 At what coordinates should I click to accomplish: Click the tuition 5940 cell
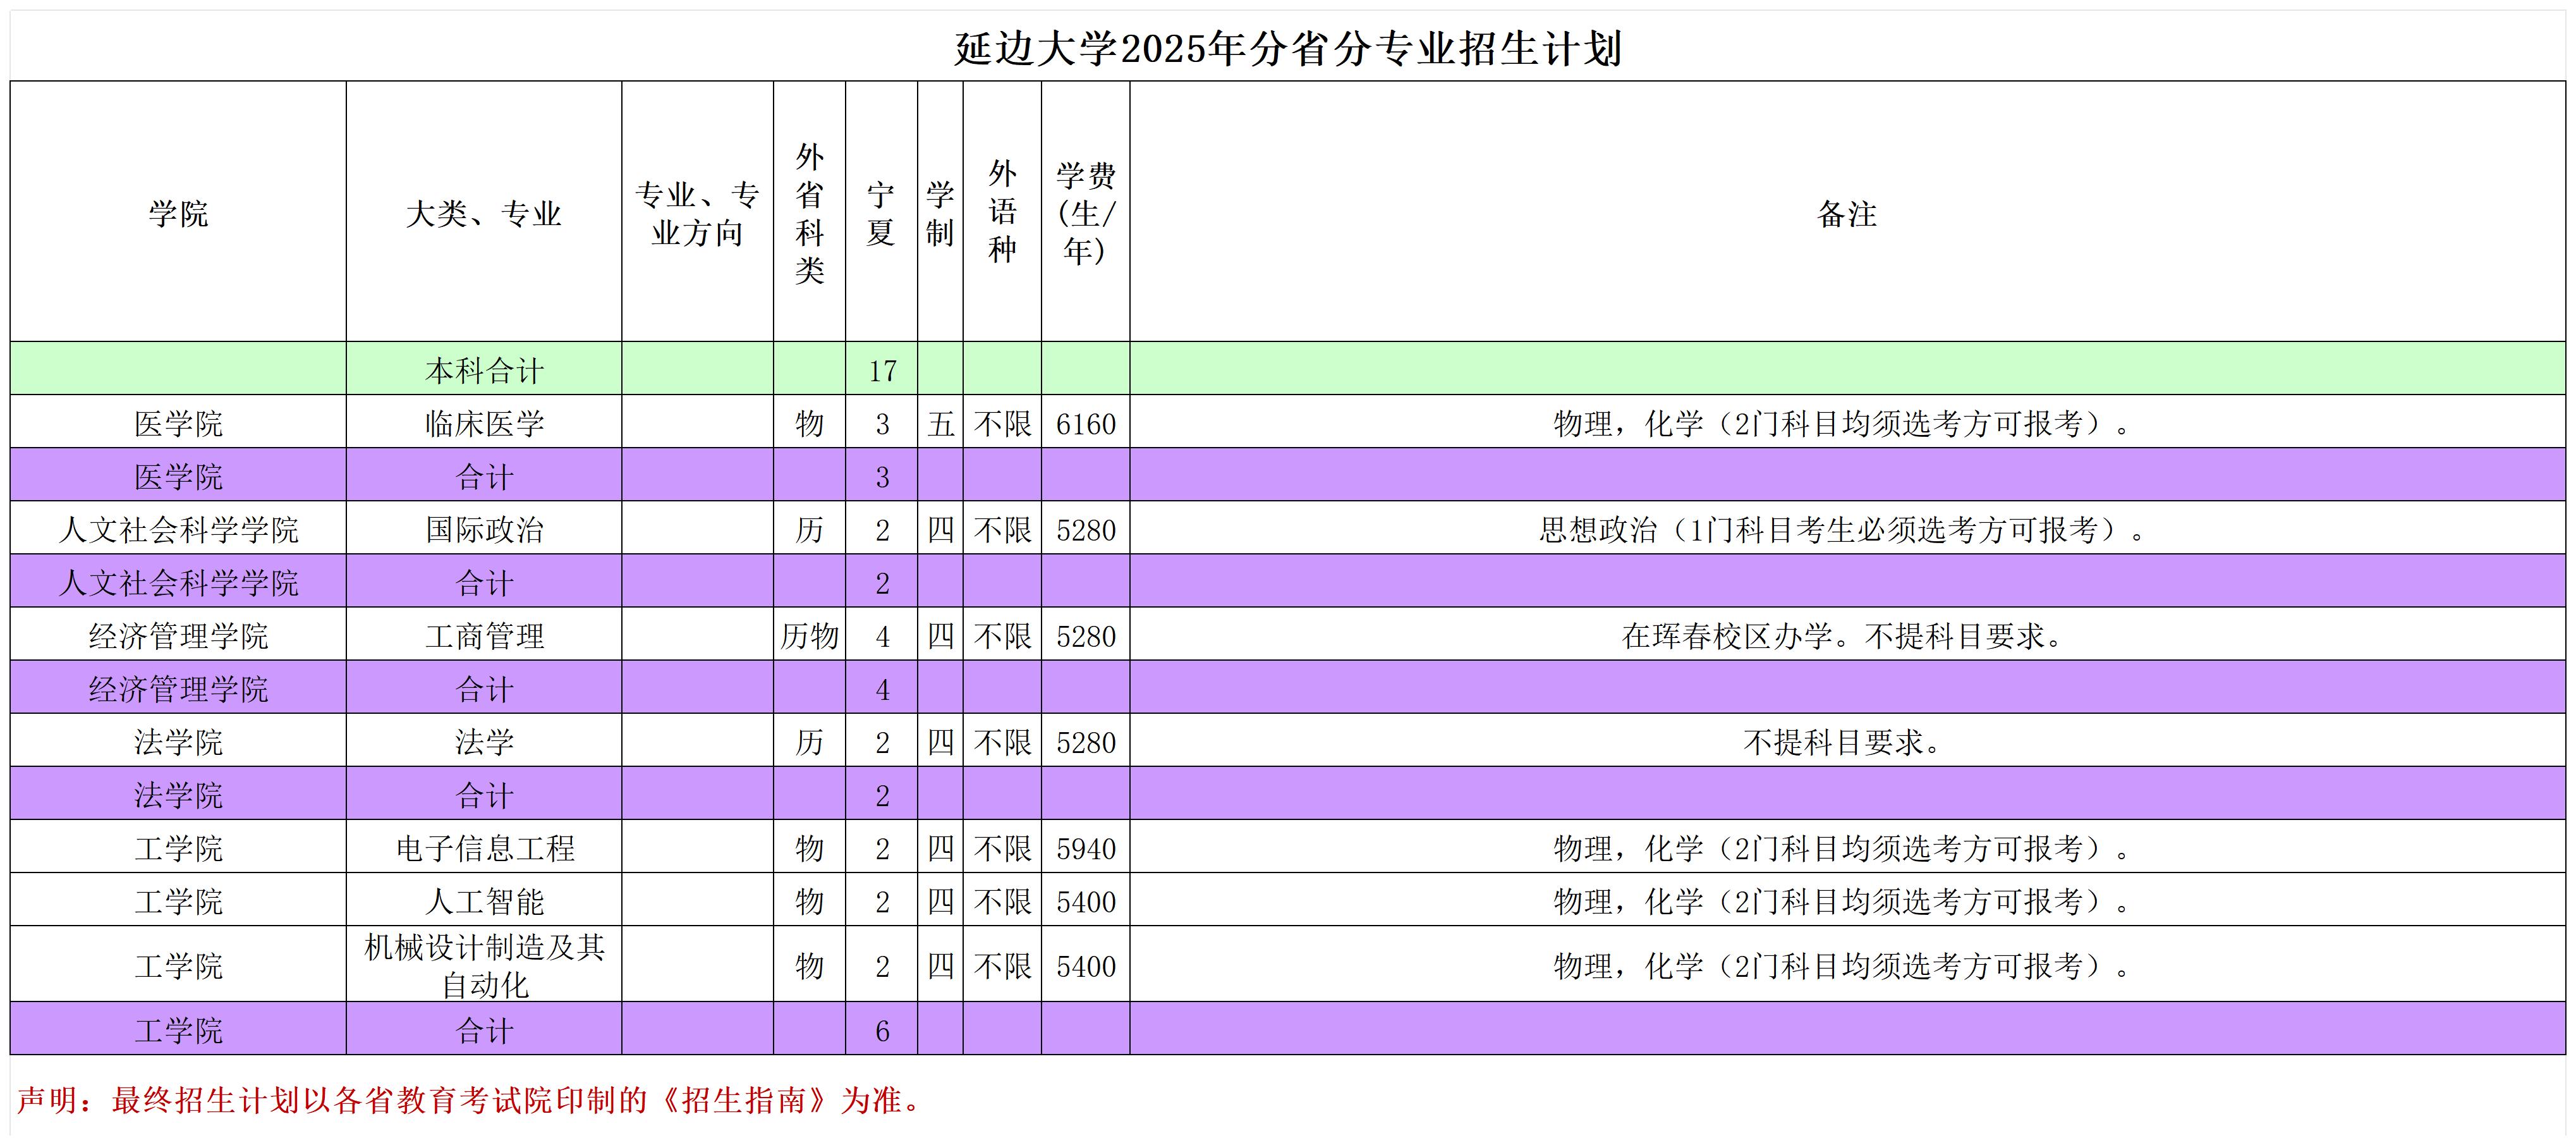pyautogui.click(x=1085, y=847)
